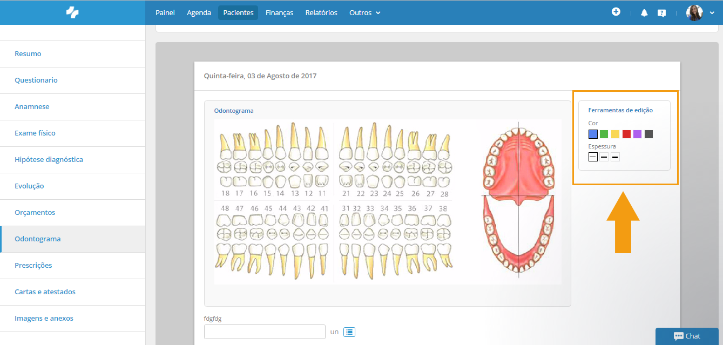Click the Odontograma panel title
The image size is (723, 345).
pos(234,111)
